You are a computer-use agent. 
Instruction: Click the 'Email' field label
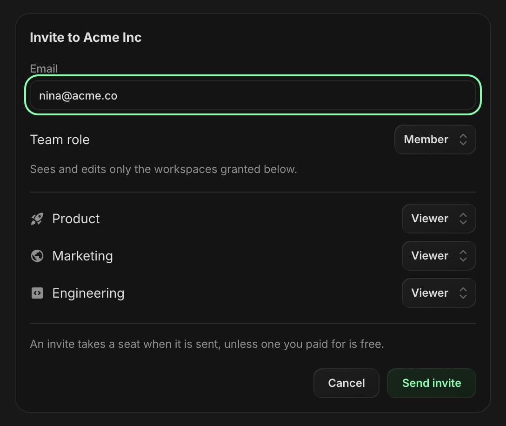coord(44,68)
